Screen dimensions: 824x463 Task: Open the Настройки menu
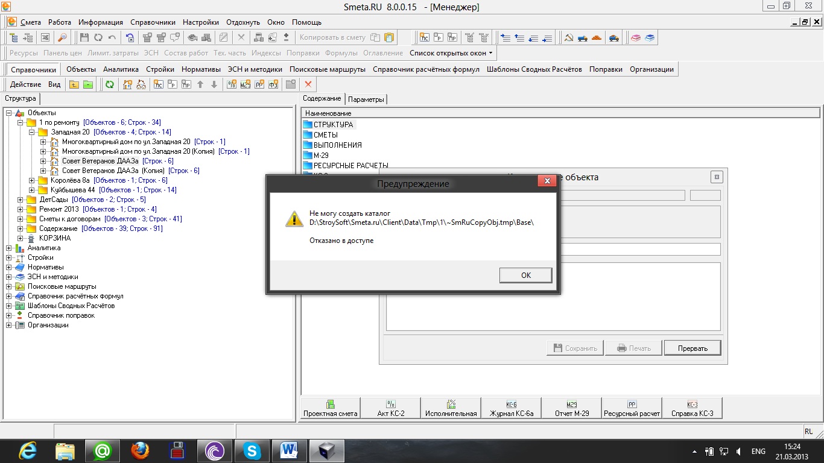201,22
